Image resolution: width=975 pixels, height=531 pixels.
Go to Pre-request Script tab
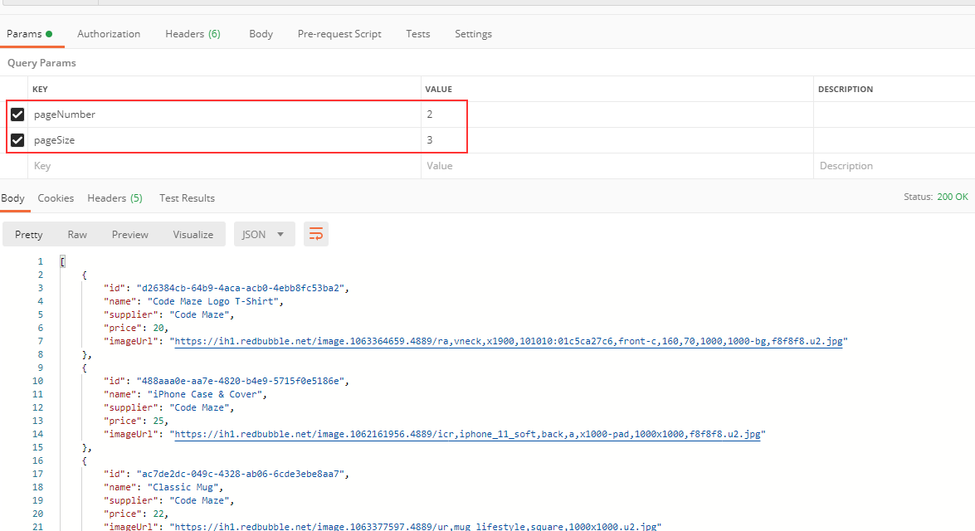(x=339, y=34)
